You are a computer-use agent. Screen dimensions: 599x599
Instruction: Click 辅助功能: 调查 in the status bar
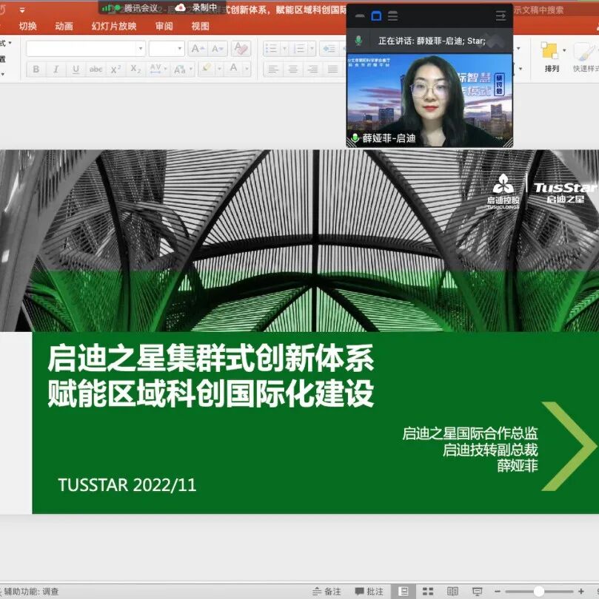pyautogui.click(x=31, y=592)
